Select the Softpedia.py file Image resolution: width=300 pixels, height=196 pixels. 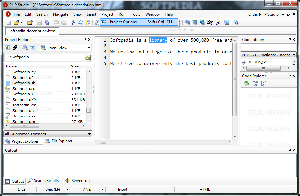pos(24,72)
